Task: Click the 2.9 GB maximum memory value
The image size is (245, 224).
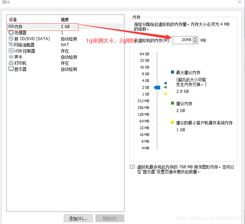Action: (x=182, y=91)
